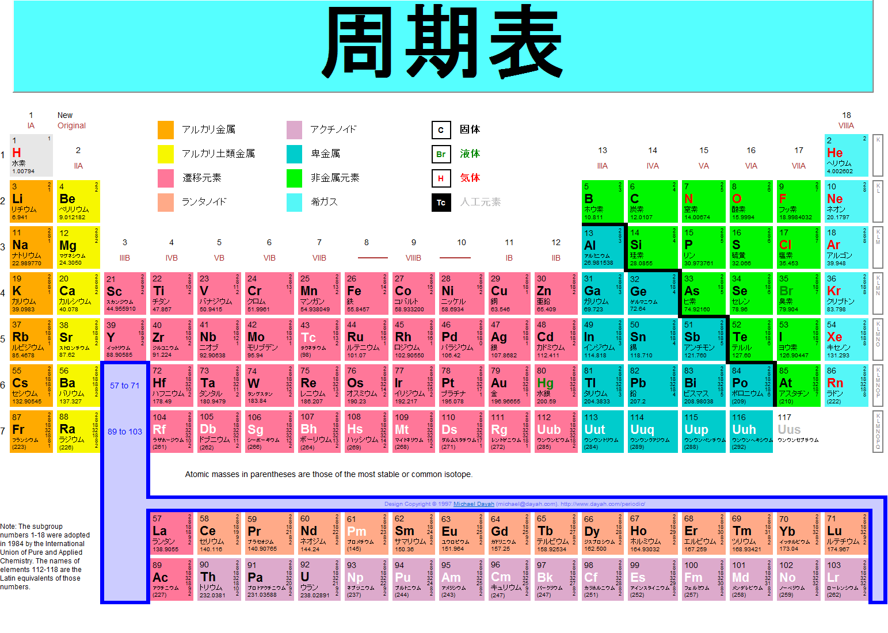Select the New group numbering label
This screenshot has width=888, height=633.
click(65, 115)
